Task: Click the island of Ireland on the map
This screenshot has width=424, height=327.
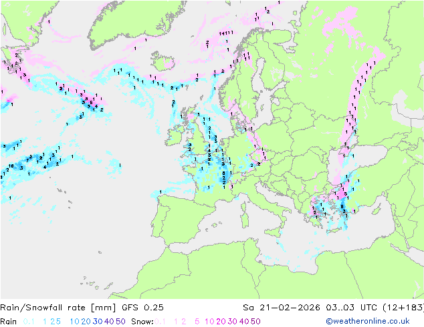Action: (x=175, y=135)
